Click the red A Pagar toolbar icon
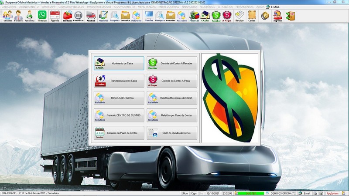 pos(227,16)
